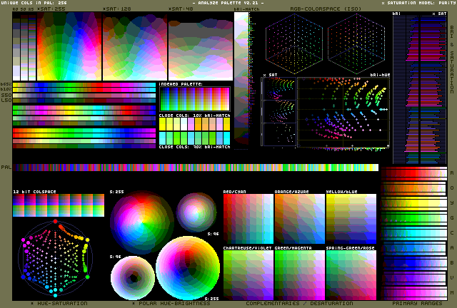Image resolution: width=457 pixels, height=308 pixels.
Task: Select the bright S:255 wheel at bottom
Action: pyautogui.click(x=188, y=268)
